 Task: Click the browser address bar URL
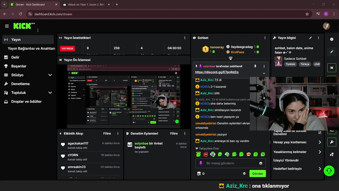pos(53,14)
